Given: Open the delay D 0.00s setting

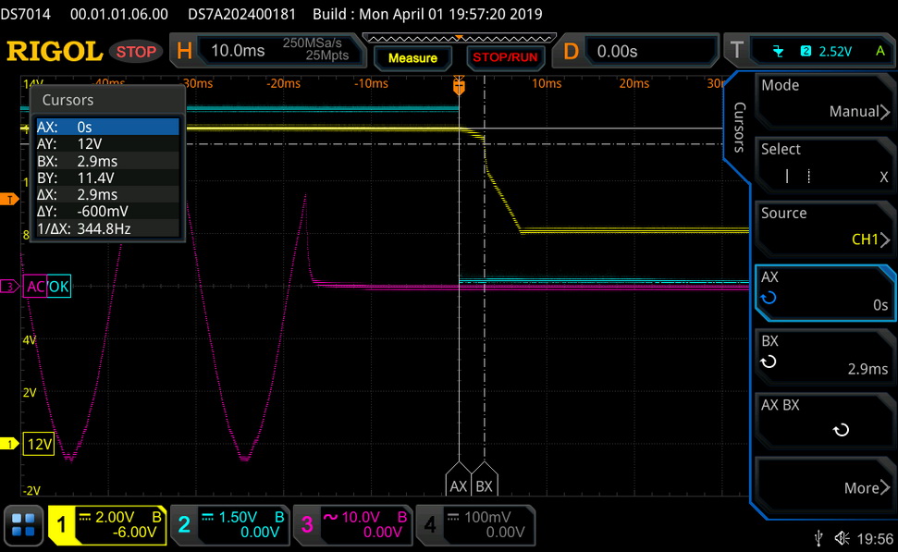Looking at the screenshot, I should point(634,51).
